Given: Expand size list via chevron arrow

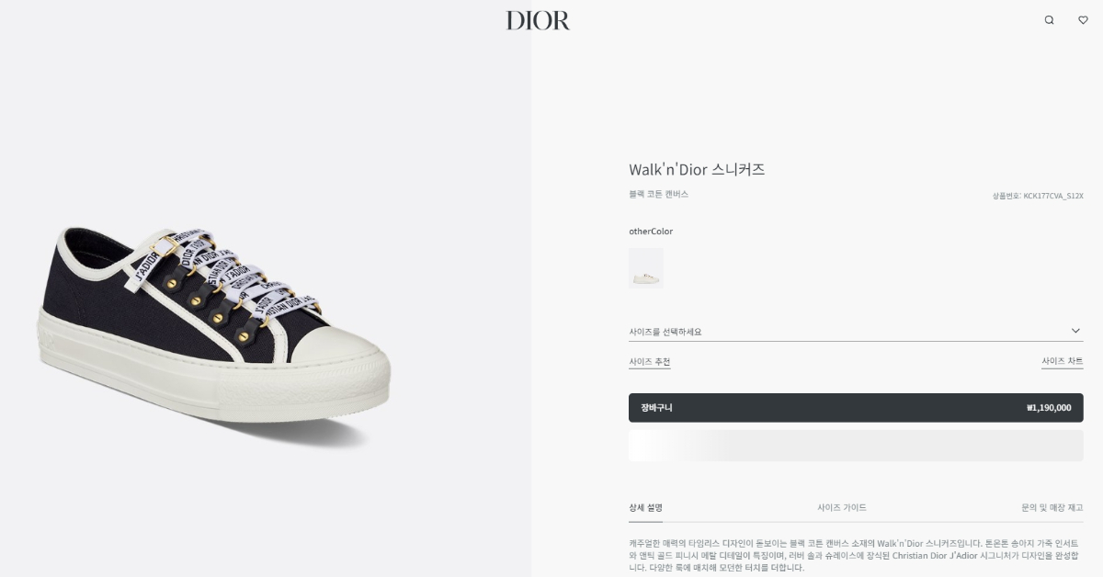Looking at the screenshot, I should coord(1075,331).
